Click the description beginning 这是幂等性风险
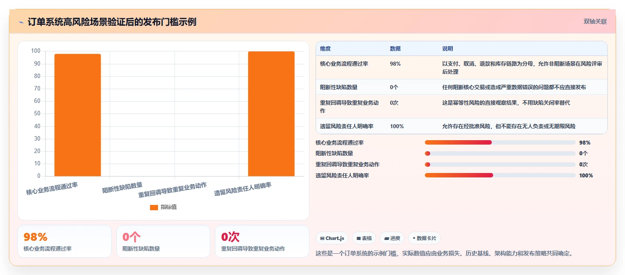 pyautogui.click(x=506, y=103)
